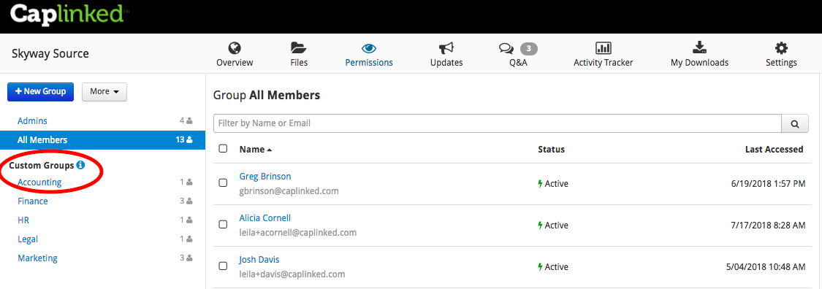
Task: Click the Filter by Name or Email field
Action: point(498,123)
